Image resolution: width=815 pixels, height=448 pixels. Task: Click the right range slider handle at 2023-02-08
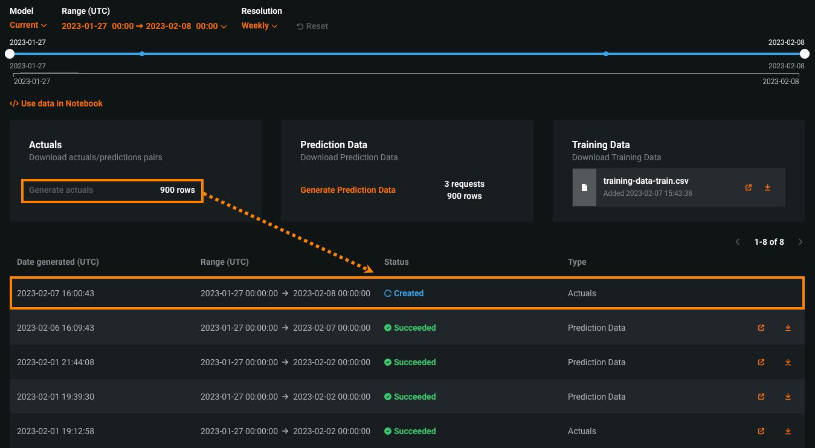[x=805, y=54]
